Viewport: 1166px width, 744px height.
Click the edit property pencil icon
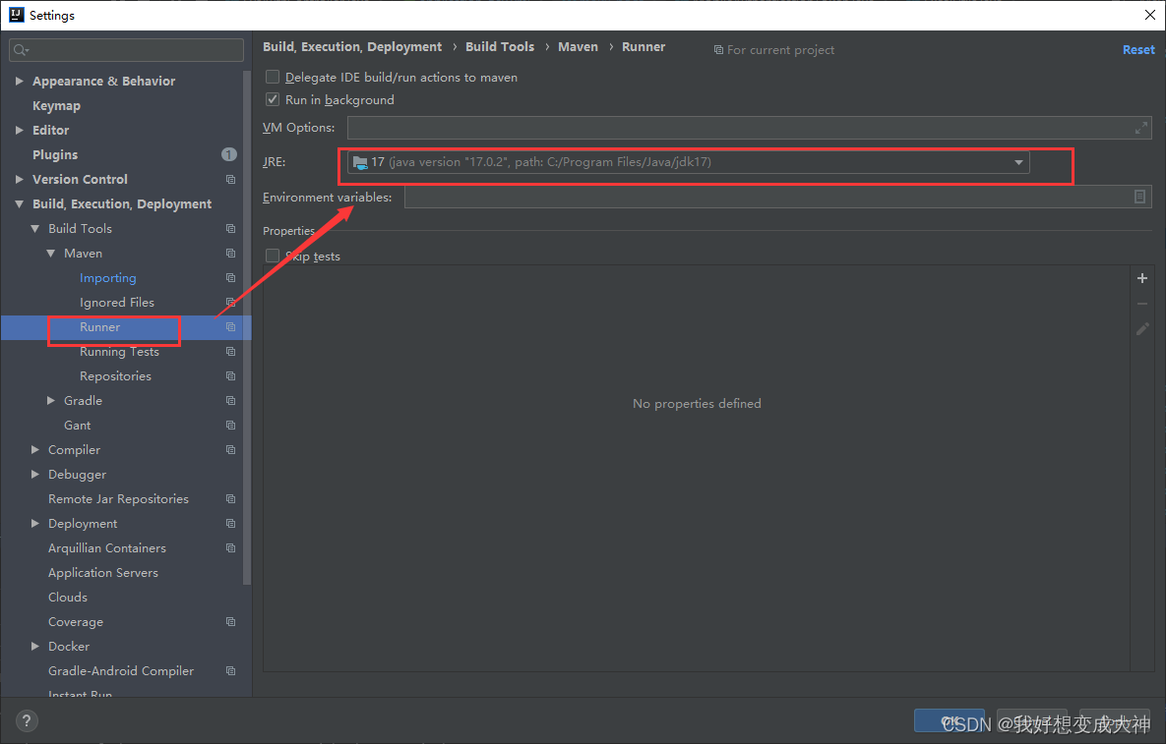coord(1141,327)
